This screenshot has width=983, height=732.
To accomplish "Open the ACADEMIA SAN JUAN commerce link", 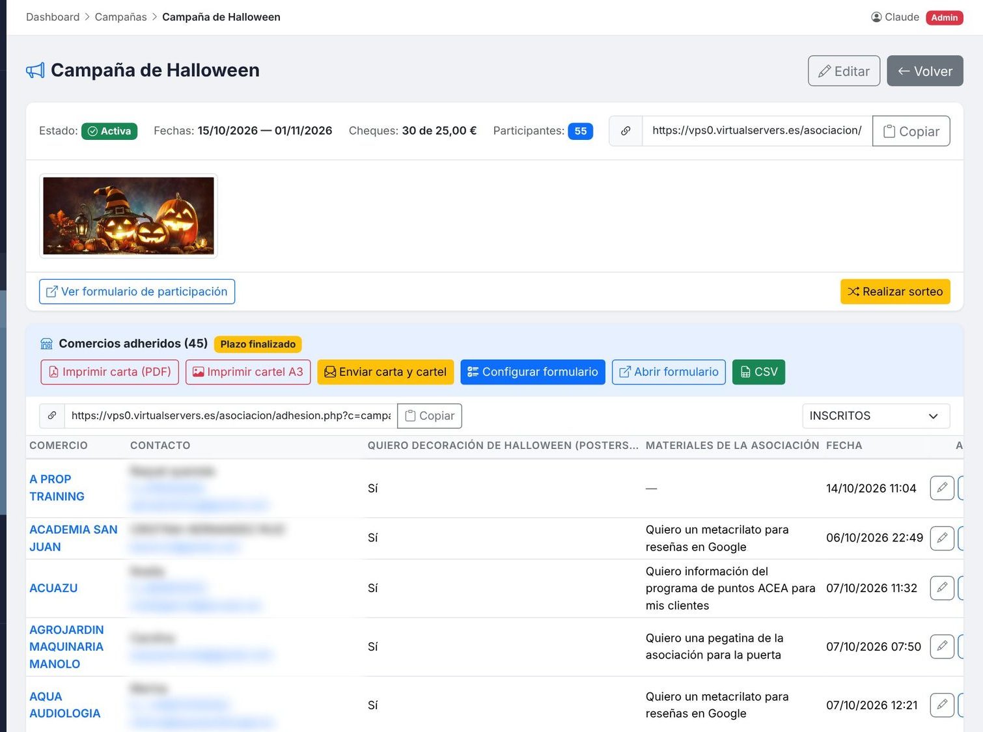I will pyautogui.click(x=74, y=538).
